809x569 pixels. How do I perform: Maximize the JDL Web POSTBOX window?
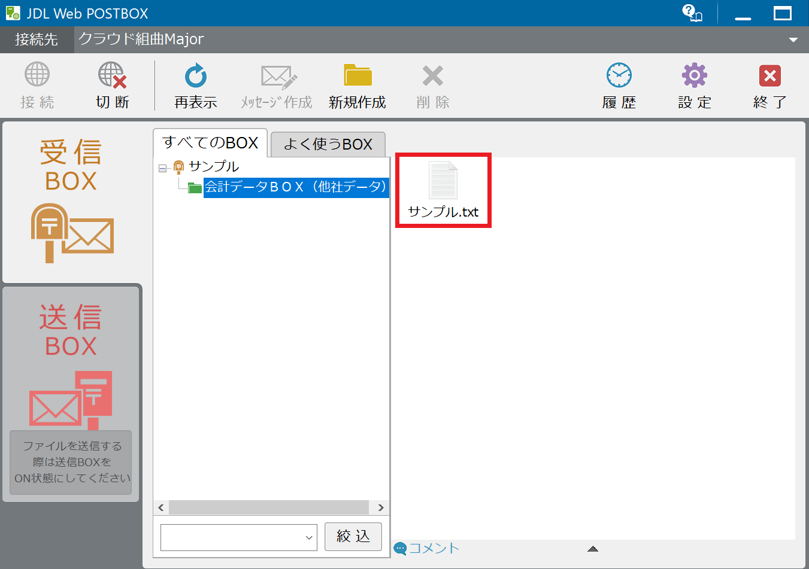pos(783,13)
